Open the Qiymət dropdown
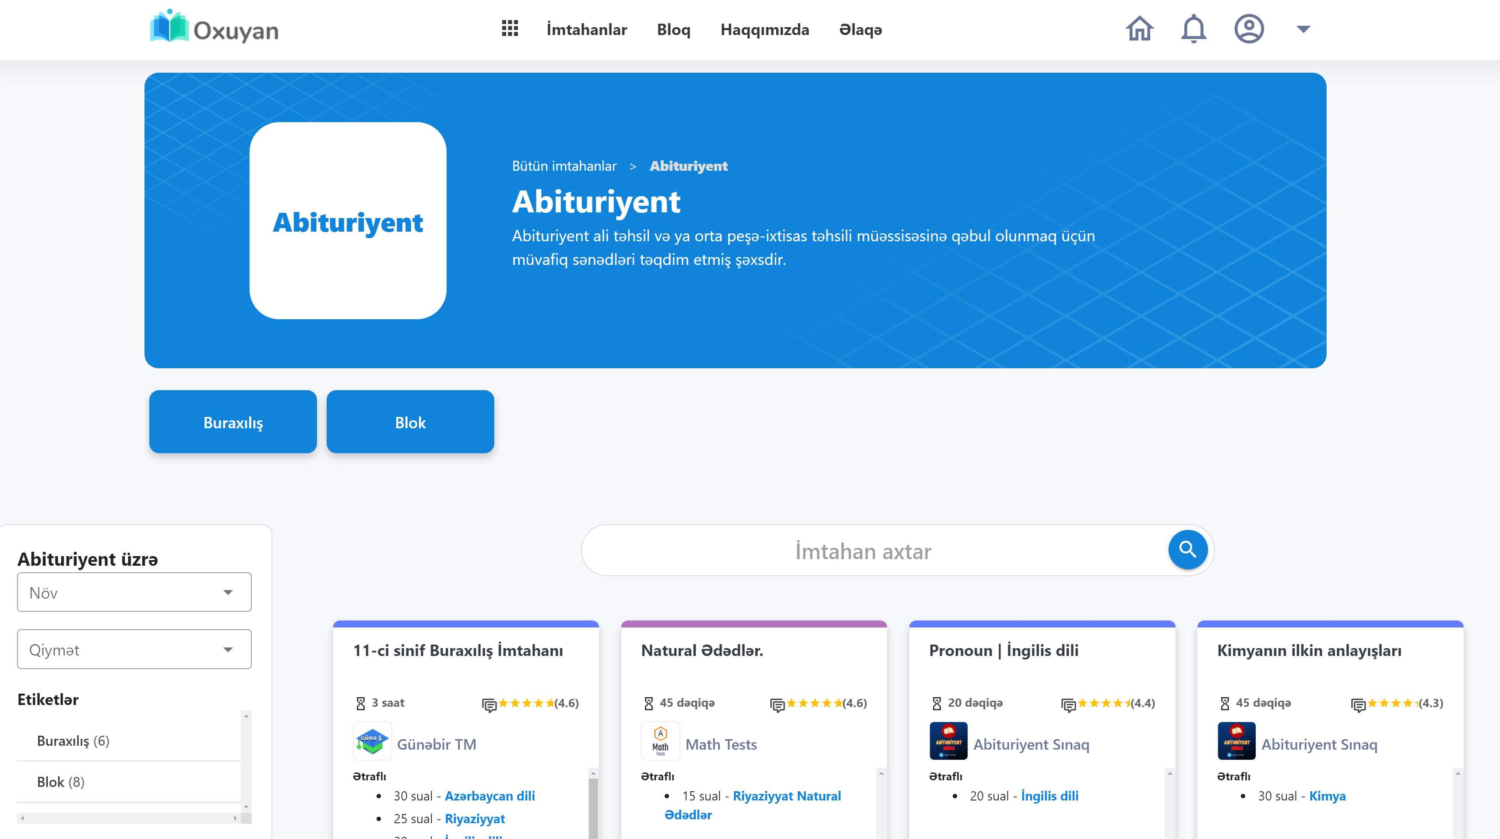Screen dimensions: 1500x839 134,649
